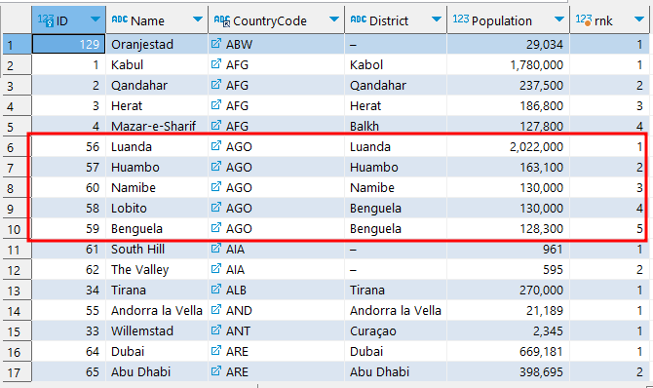Open ID column filter dropdown arrow
The image size is (653, 388).
tap(96, 19)
